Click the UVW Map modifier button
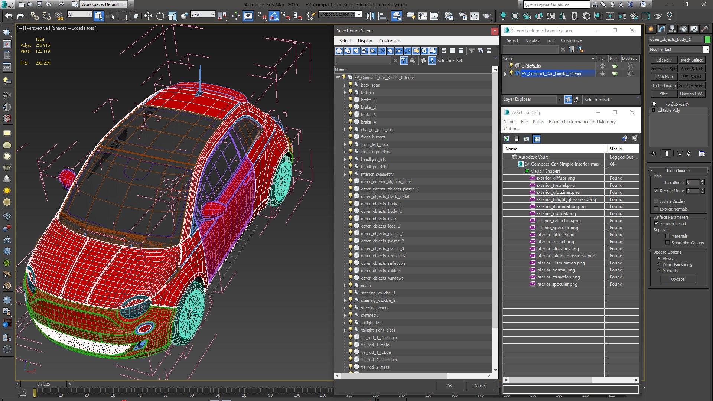Screen dimensions: 713x401 [664, 77]
